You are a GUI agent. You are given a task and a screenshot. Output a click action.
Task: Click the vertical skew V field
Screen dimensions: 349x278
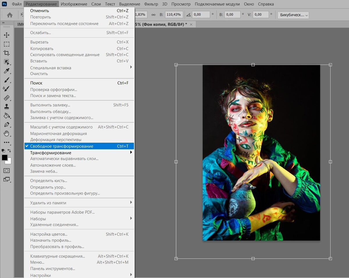[x=261, y=15]
